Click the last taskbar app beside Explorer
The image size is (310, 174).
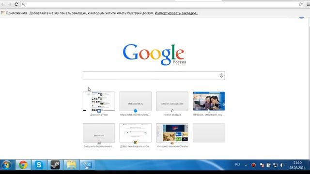tap(87, 165)
